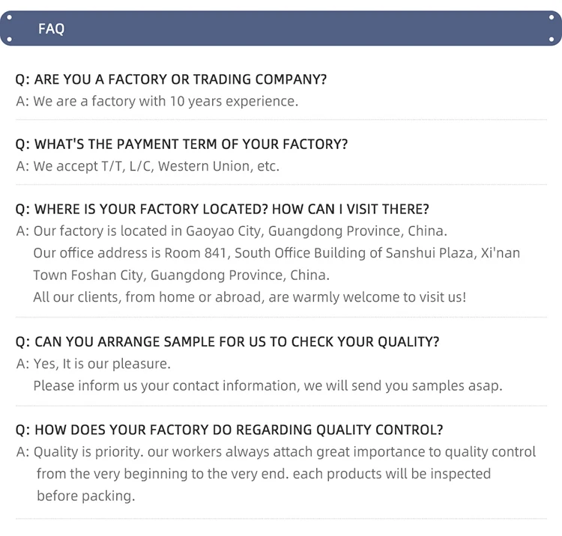Click the Town Foshan City address line

(x=181, y=275)
